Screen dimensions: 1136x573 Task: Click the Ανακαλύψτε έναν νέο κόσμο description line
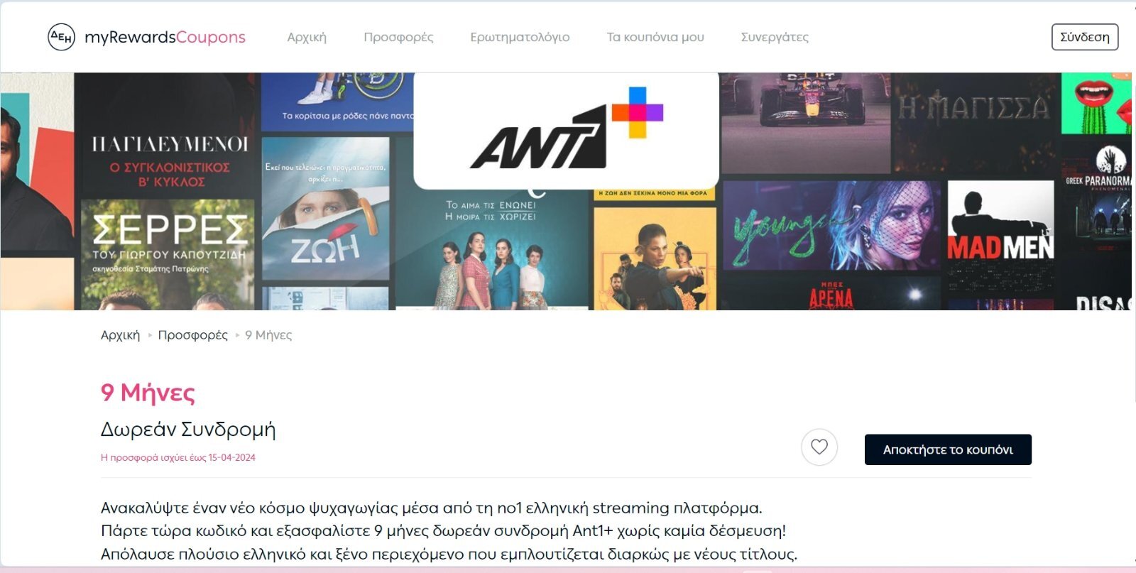click(x=431, y=508)
